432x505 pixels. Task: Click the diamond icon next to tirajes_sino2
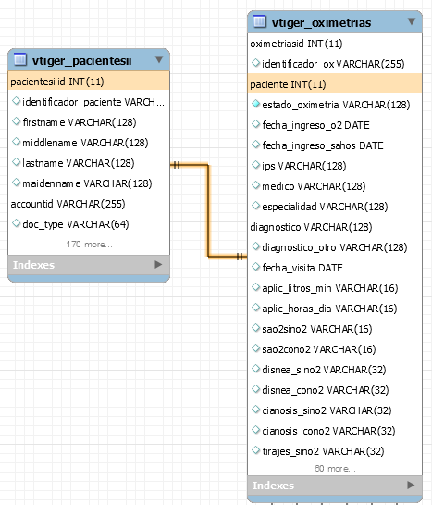pyautogui.click(x=255, y=450)
